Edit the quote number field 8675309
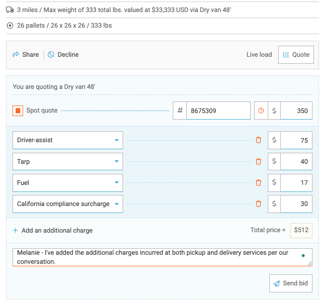Screen dimensions: 322x304 pos(218,111)
